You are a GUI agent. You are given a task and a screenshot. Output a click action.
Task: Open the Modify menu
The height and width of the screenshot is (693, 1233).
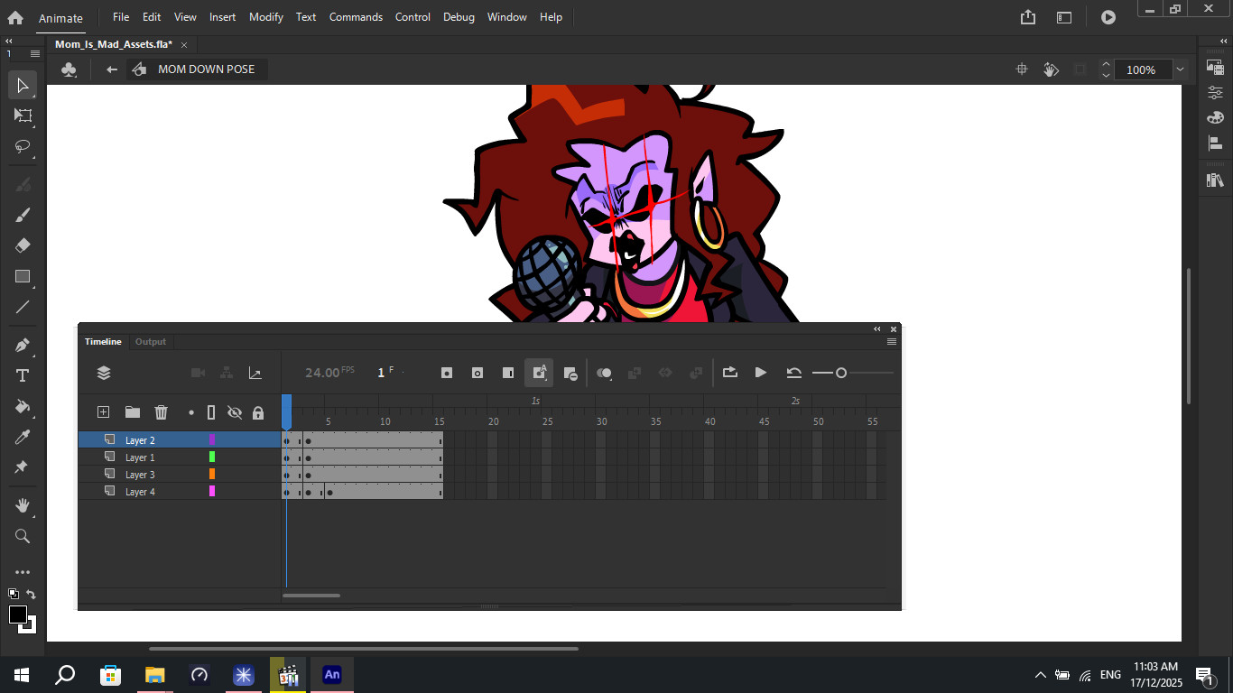[266, 17]
